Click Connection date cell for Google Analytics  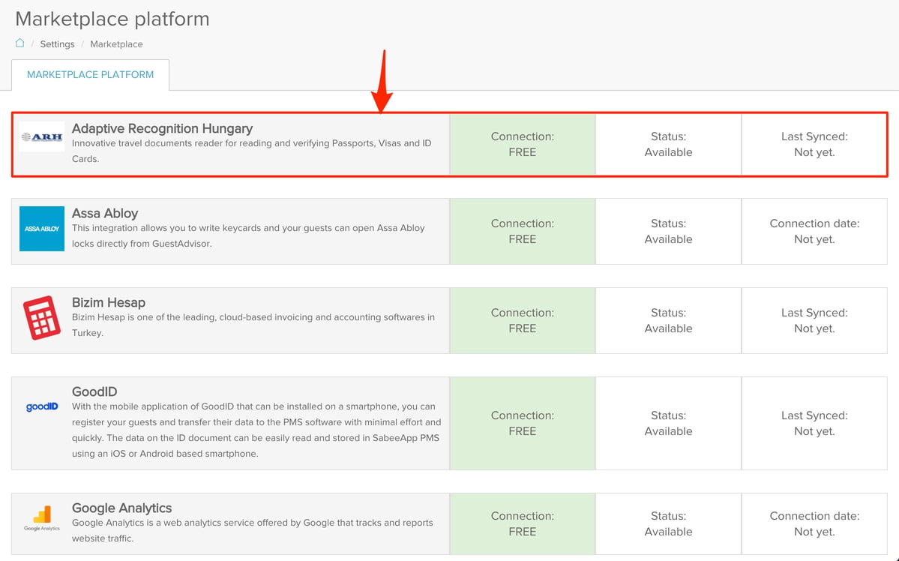pos(814,523)
